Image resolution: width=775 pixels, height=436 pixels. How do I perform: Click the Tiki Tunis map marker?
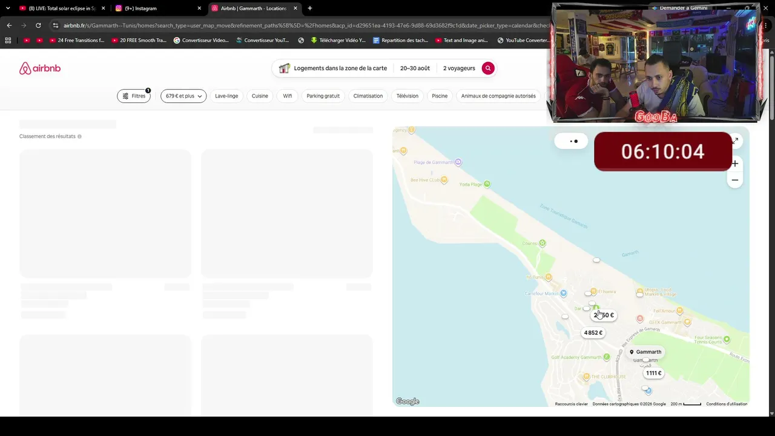548,277
